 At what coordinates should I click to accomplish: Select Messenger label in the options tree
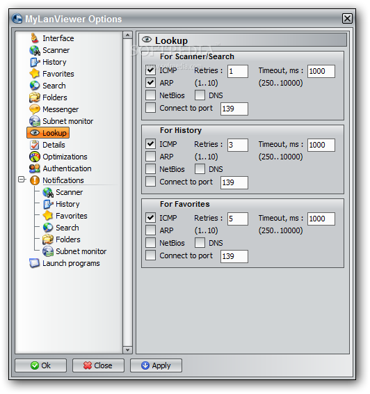click(61, 109)
